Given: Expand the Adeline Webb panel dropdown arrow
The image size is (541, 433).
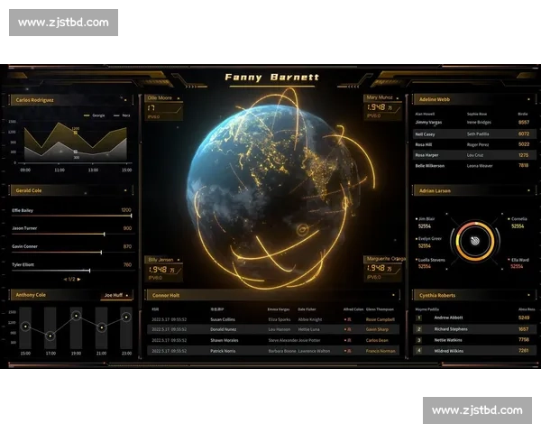Looking at the screenshot, I should [528, 99].
